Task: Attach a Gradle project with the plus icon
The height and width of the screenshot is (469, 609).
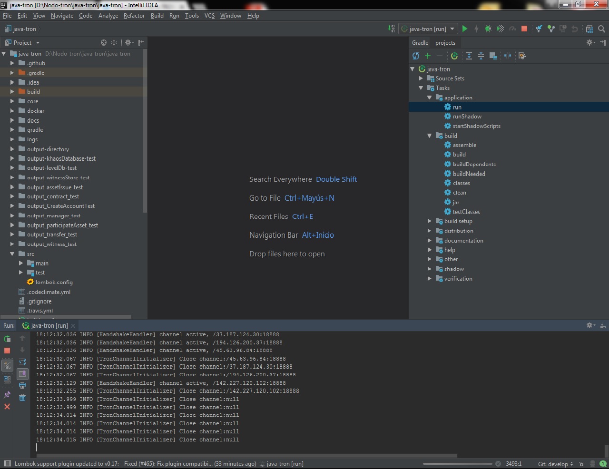Action: [x=427, y=56]
